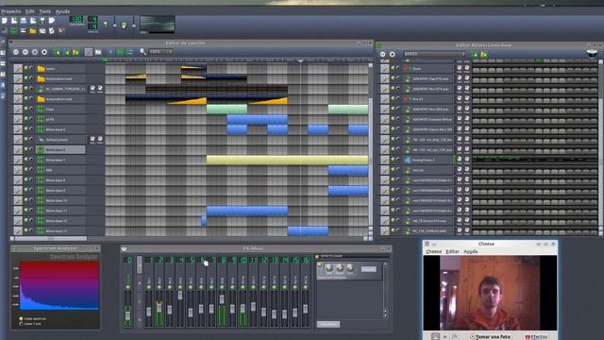
Task: Create a new project from main toolbar
Action: (5, 21)
